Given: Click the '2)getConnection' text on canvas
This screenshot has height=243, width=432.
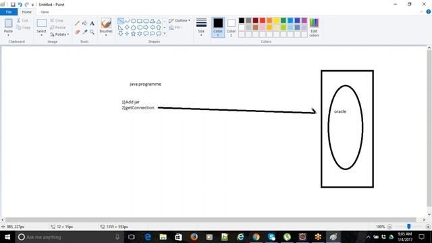Looking at the screenshot, I should click(x=138, y=108).
